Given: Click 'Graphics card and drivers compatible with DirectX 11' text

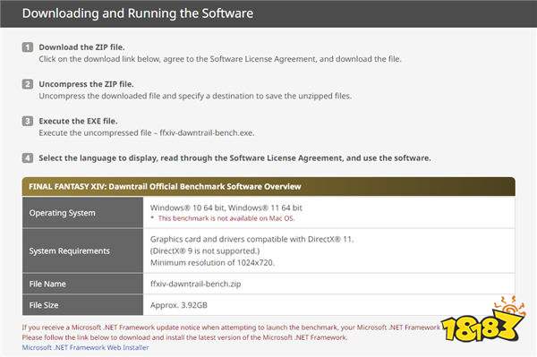Looking at the screenshot, I should [x=251, y=239].
